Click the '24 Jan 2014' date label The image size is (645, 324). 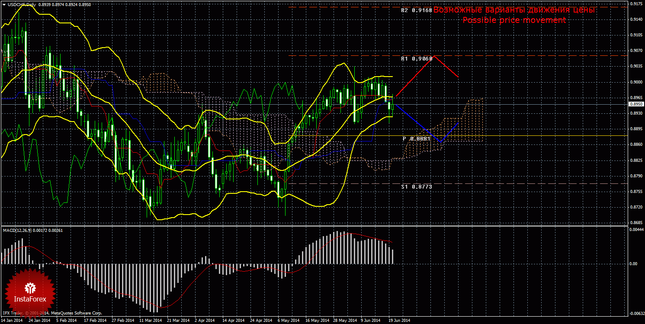tap(39, 321)
